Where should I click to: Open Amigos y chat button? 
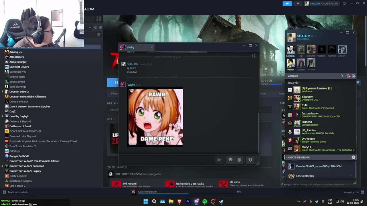(354, 192)
